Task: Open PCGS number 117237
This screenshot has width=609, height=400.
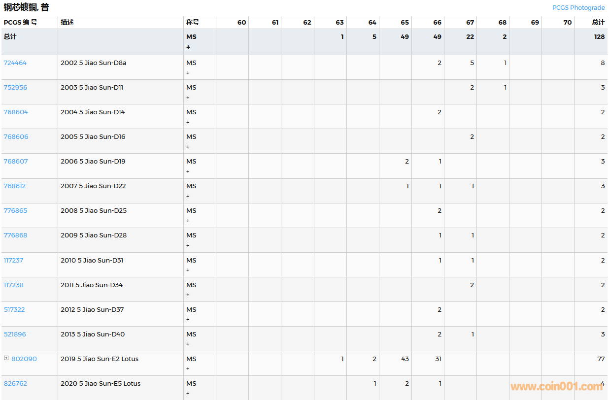Action: [13, 260]
